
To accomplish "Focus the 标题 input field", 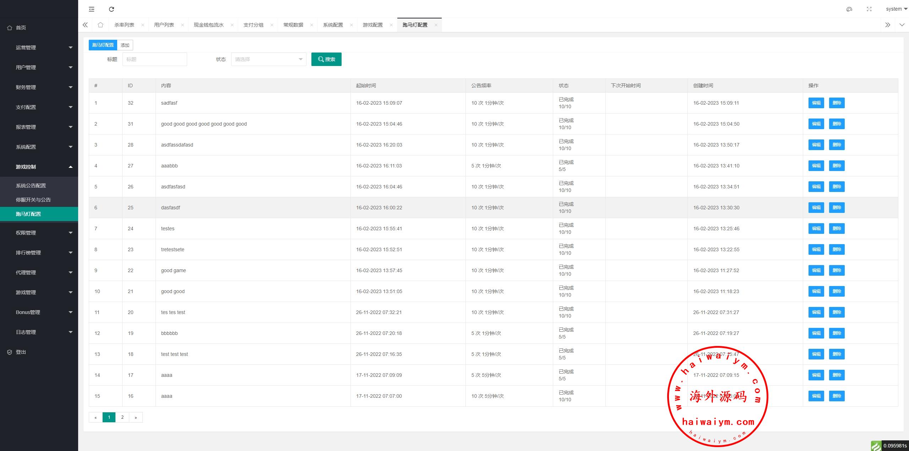I will [x=155, y=59].
